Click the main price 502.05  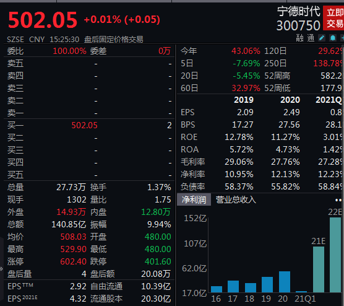point(43,20)
